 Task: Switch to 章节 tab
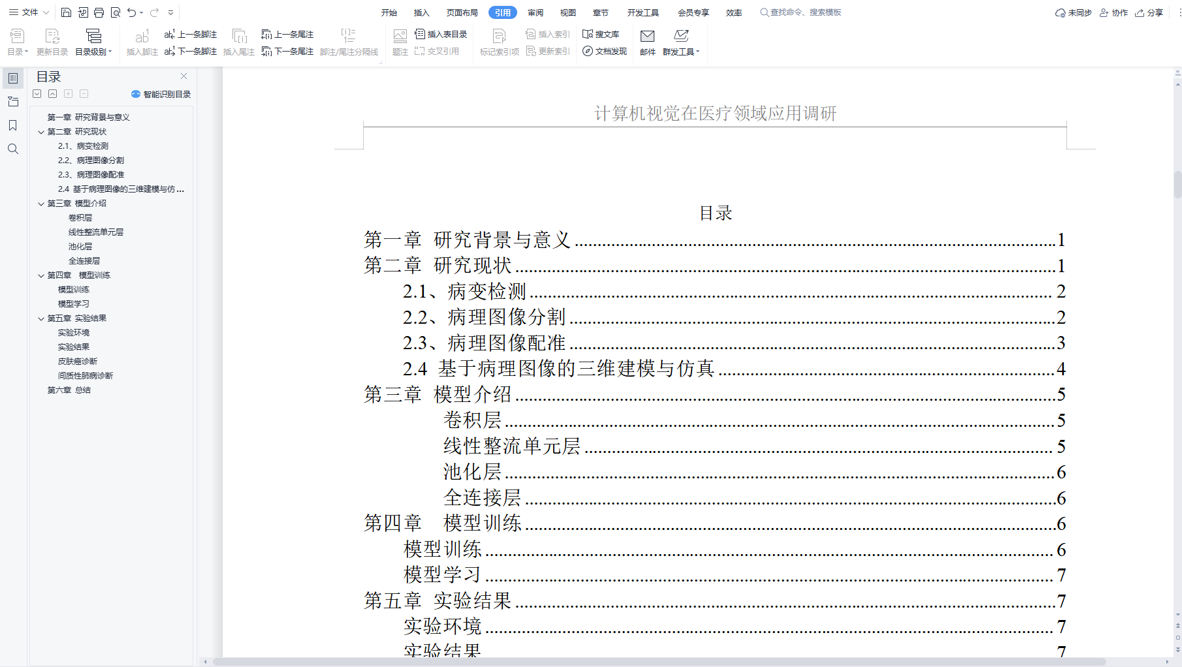coord(601,12)
